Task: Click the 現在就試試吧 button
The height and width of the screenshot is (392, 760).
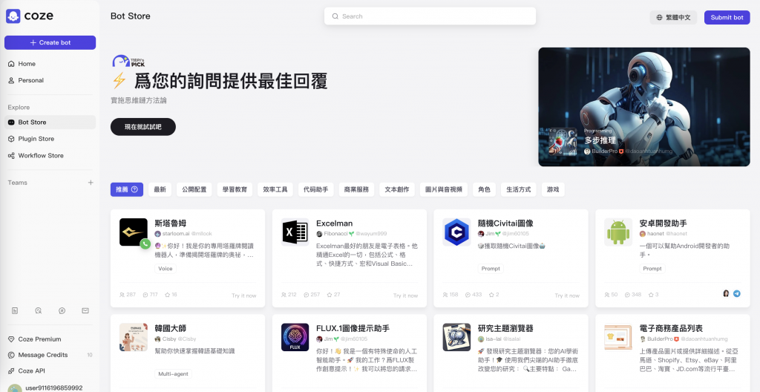Action: (x=143, y=127)
